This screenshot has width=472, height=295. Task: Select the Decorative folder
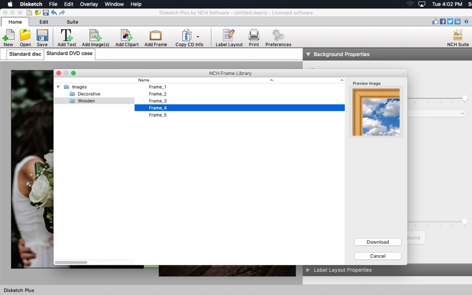click(89, 94)
